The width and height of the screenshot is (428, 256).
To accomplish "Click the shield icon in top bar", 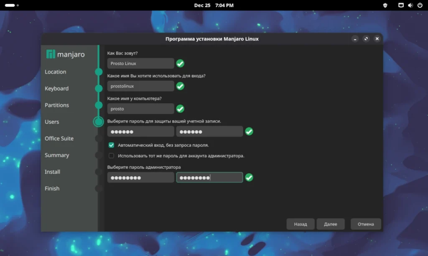I will (x=385, y=5).
